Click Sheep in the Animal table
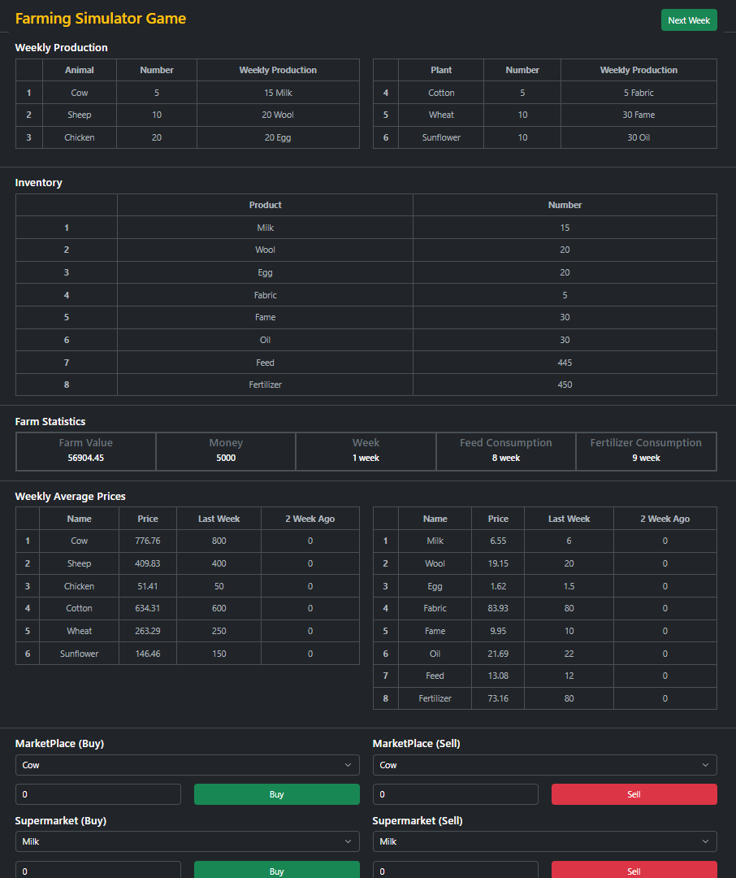 tap(79, 115)
